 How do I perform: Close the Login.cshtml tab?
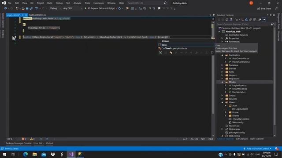click(26, 15)
